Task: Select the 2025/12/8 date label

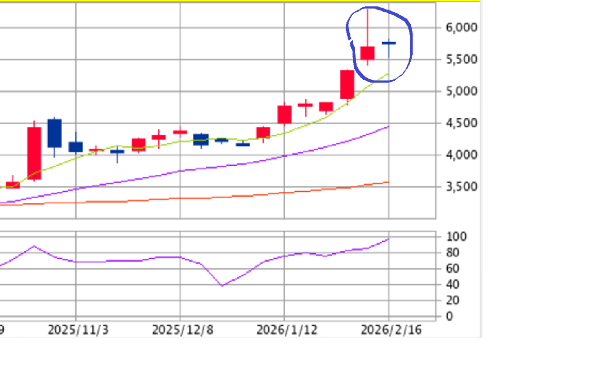Action: coord(183,330)
